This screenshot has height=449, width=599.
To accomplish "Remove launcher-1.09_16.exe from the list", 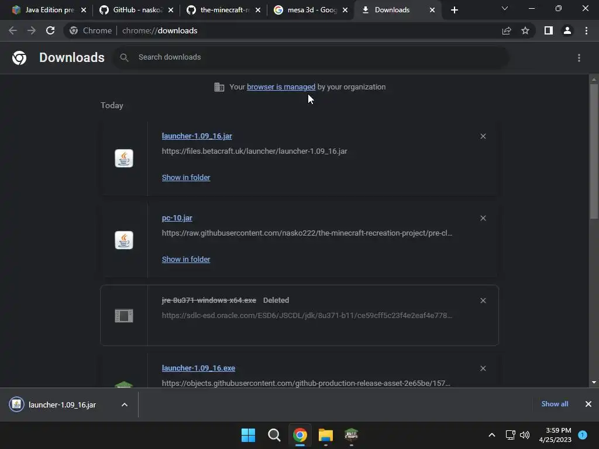I will pyautogui.click(x=483, y=368).
